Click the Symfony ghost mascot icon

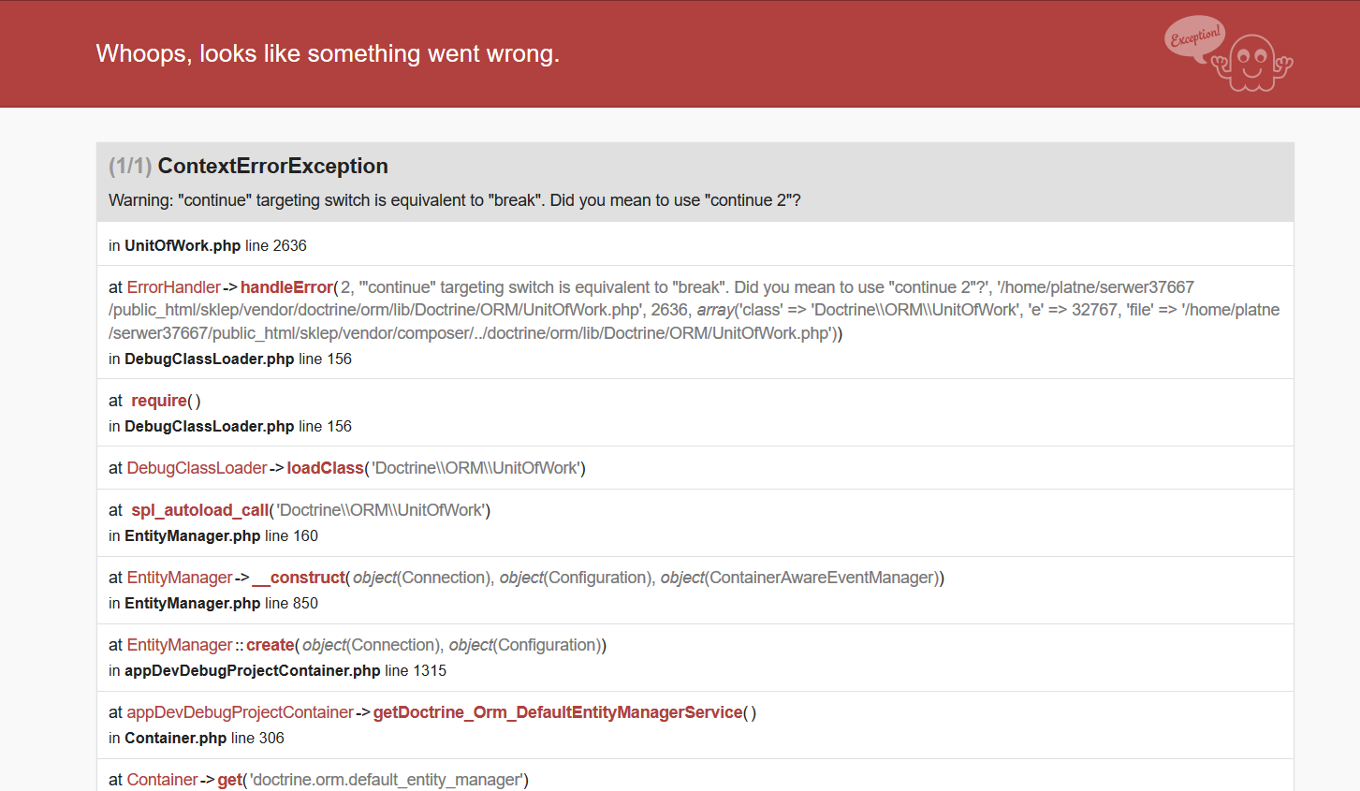point(1252,64)
